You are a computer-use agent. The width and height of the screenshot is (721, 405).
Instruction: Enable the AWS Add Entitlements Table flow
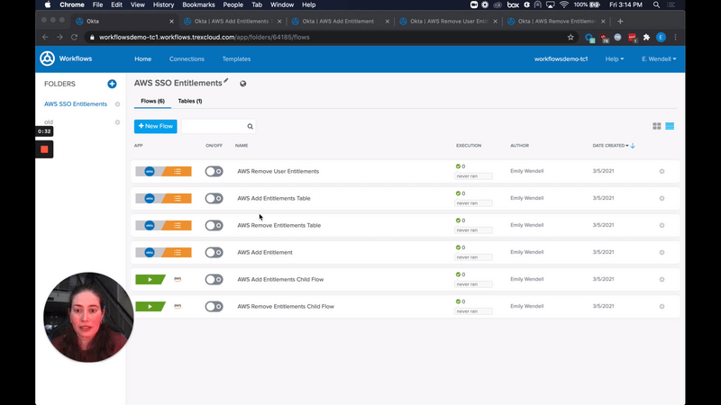(x=214, y=198)
